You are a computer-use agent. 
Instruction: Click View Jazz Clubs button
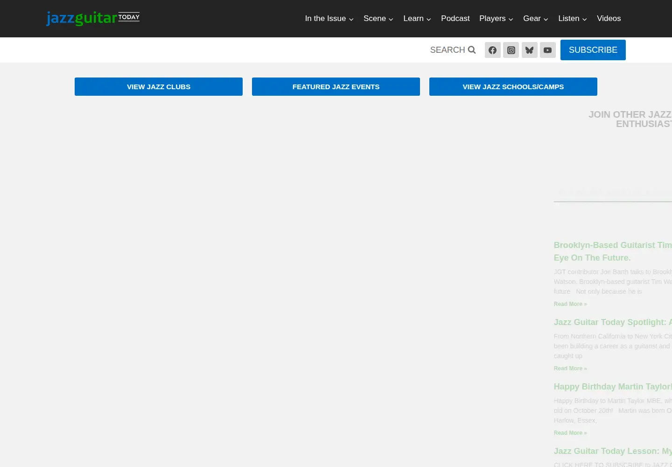(x=159, y=87)
